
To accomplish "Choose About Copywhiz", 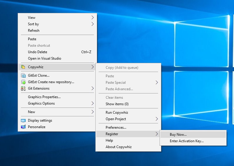I will point(128,147).
